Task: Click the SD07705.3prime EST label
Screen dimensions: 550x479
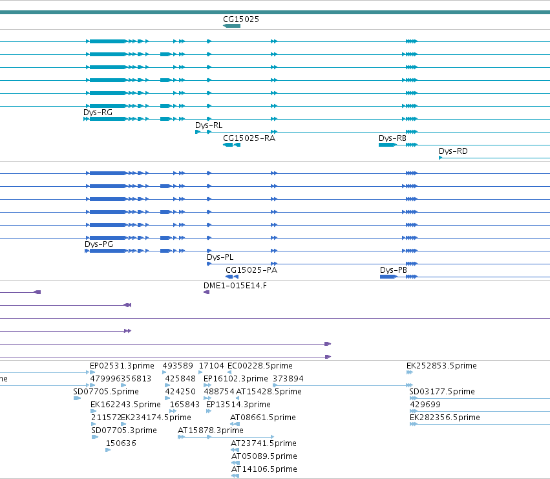Action: (124, 431)
